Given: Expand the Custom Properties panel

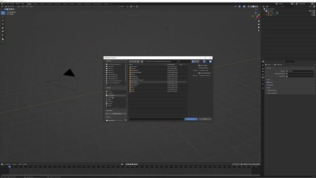Looking at the screenshot, I should (272, 93).
